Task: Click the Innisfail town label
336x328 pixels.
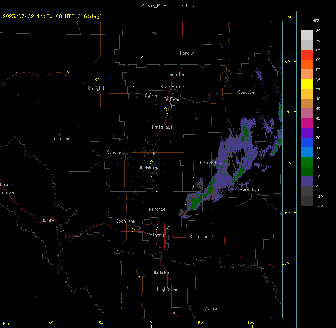Action: [162, 127]
